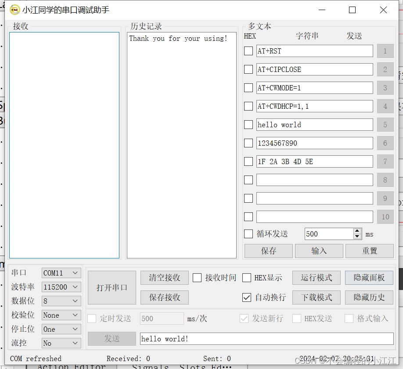Decrease the loop send interval with down arrow

[x=357, y=236]
